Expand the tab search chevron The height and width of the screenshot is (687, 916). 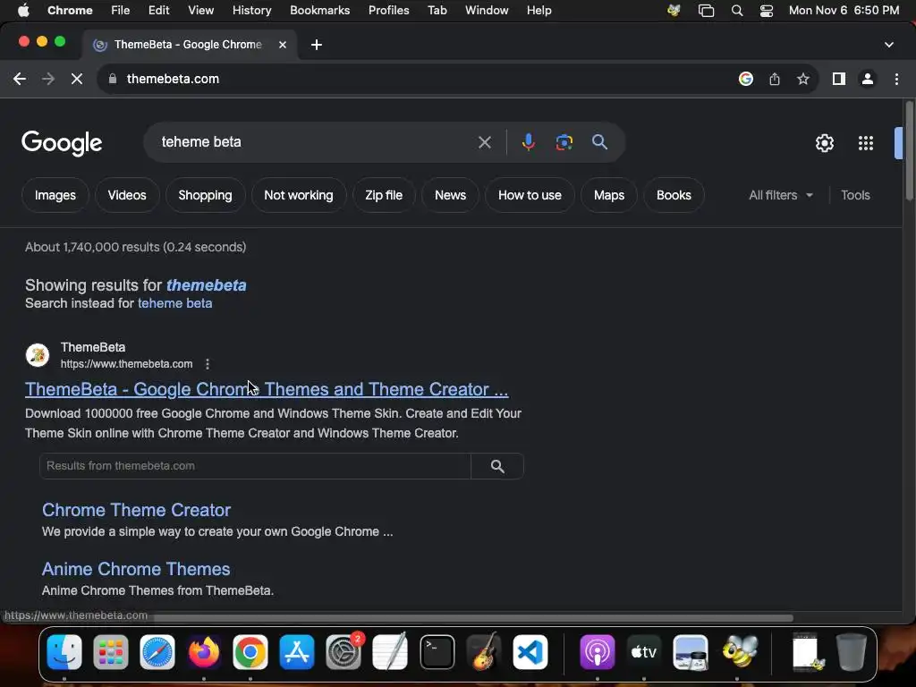(888, 45)
